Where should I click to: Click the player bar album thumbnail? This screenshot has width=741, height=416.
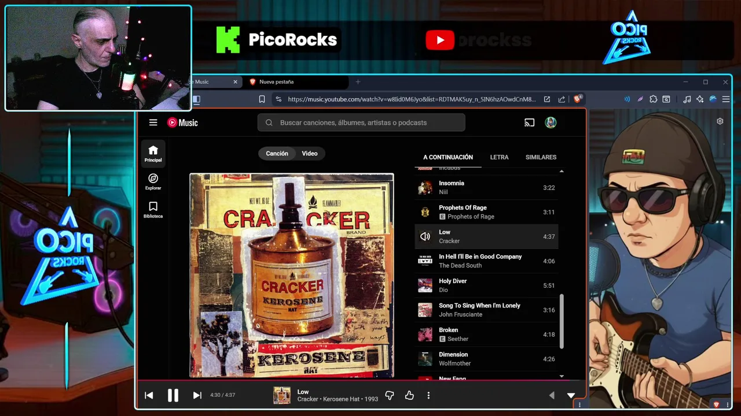(282, 395)
